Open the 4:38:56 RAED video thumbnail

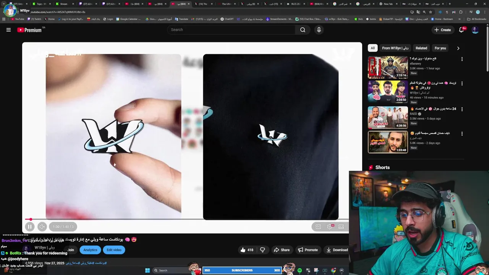click(x=388, y=117)
